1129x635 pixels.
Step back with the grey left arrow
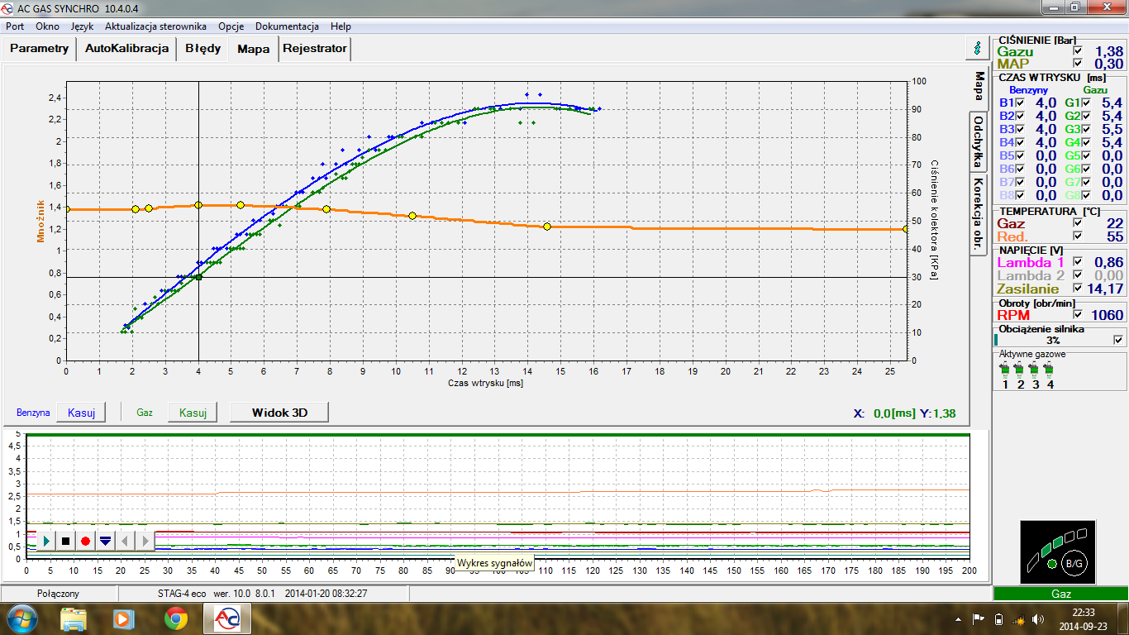(x=125, y=541)
